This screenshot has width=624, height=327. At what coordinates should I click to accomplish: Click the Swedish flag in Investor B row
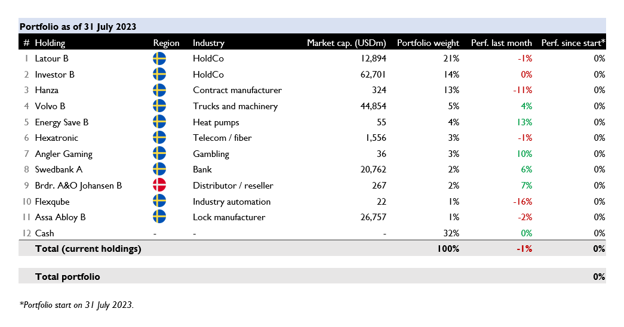159,75
